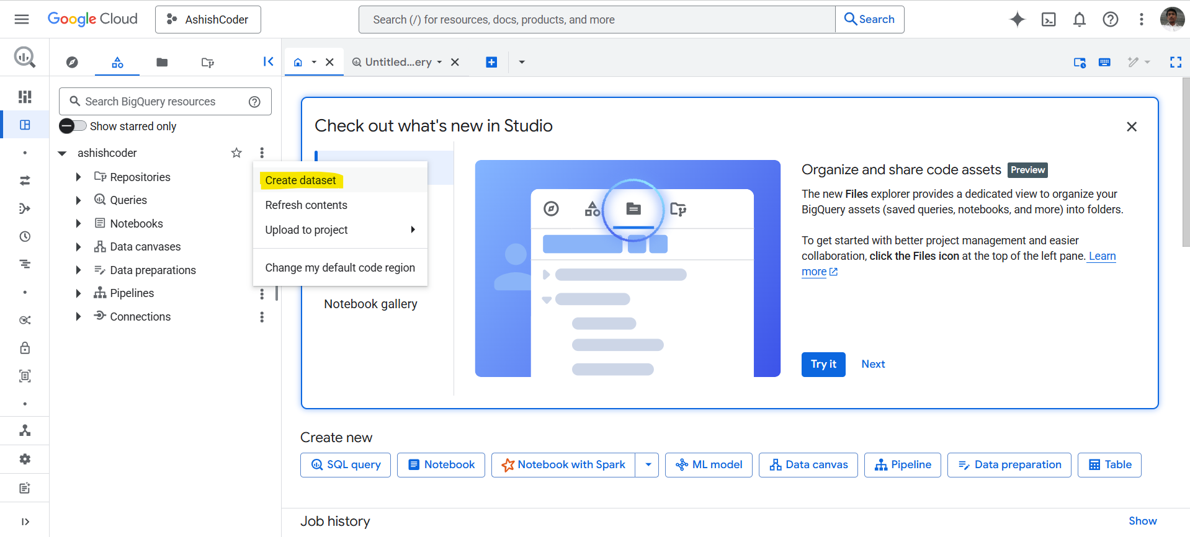Switch to the Untitled query tab
The width and height of the screenshot is (1190, 537).
click(397, 62)
